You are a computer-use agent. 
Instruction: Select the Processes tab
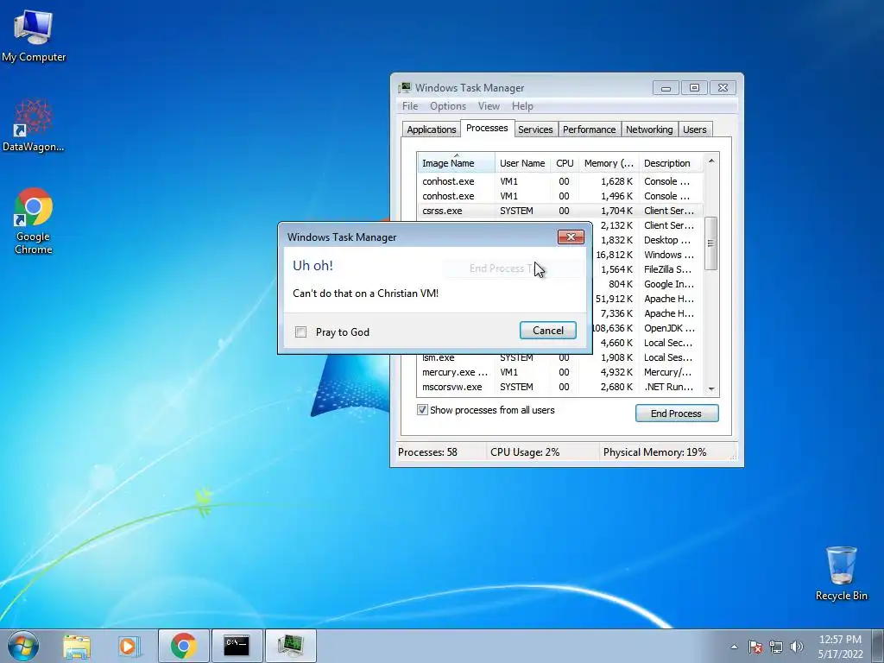click(487, 128)
